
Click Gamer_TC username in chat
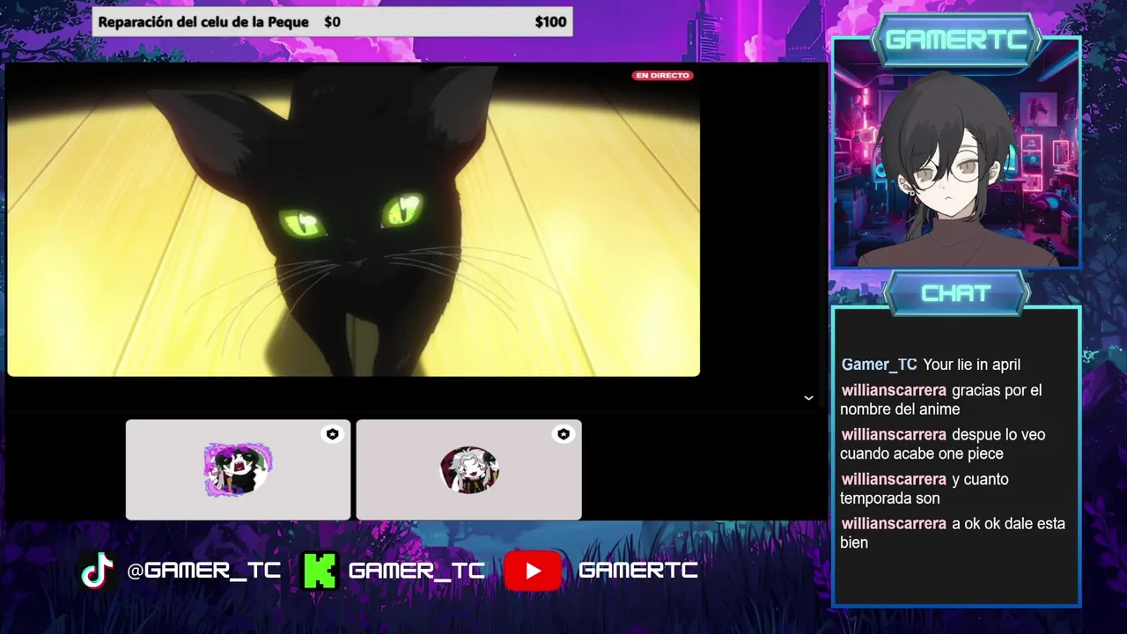click(x=879, y=365)
